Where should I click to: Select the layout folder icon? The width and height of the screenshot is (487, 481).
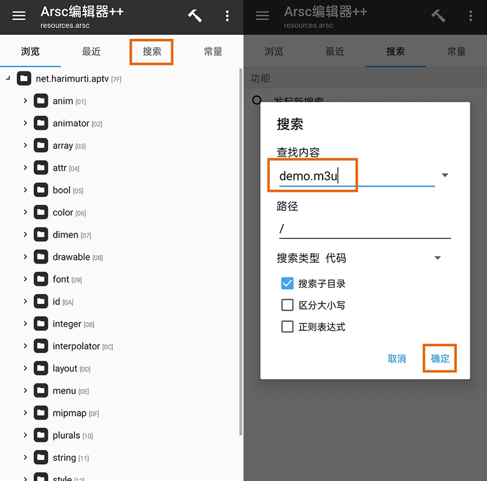41,368
